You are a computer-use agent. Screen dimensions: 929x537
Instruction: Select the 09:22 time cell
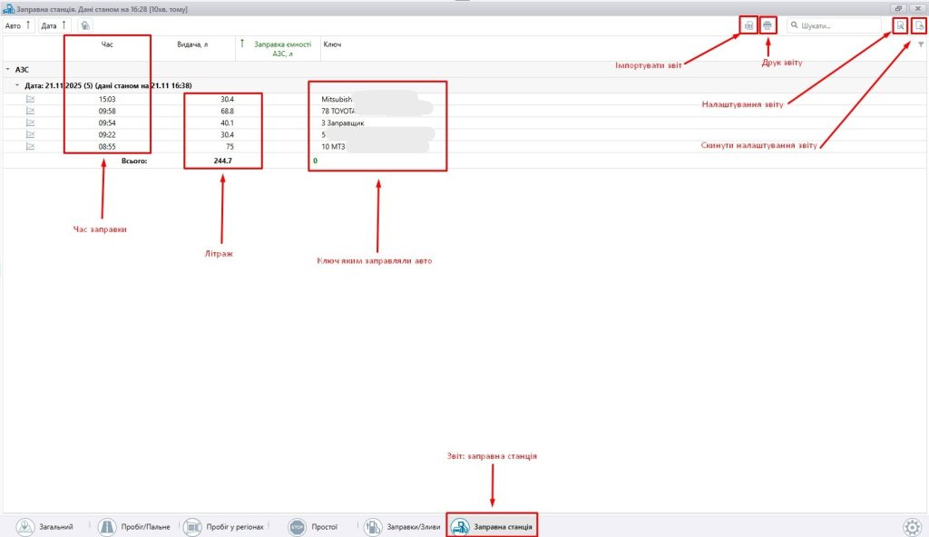pos(107,134)
